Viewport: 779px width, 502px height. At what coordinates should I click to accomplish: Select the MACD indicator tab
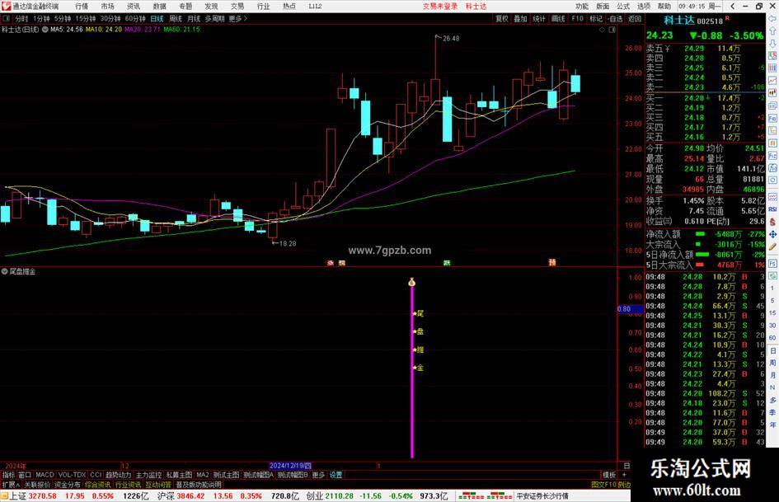(45, 475)
